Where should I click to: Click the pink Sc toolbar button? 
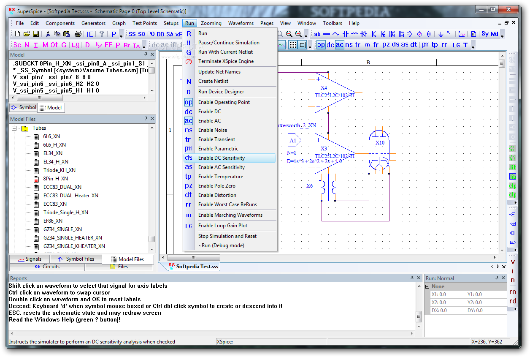pyautogui.click(x=17, y=45)
